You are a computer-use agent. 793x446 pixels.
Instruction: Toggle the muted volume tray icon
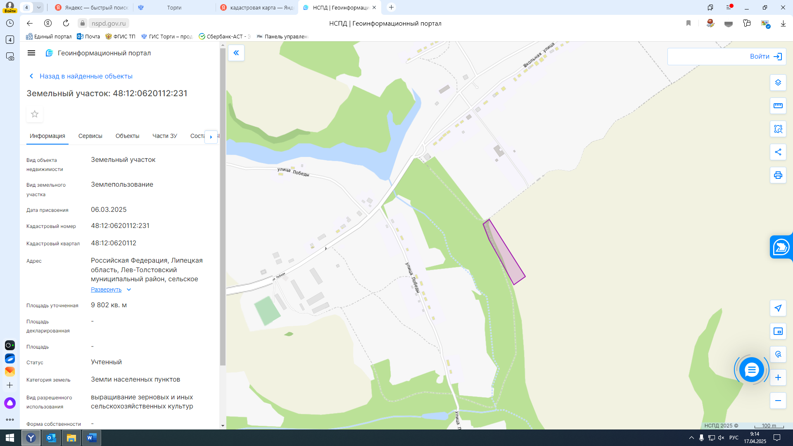point(722,438)
